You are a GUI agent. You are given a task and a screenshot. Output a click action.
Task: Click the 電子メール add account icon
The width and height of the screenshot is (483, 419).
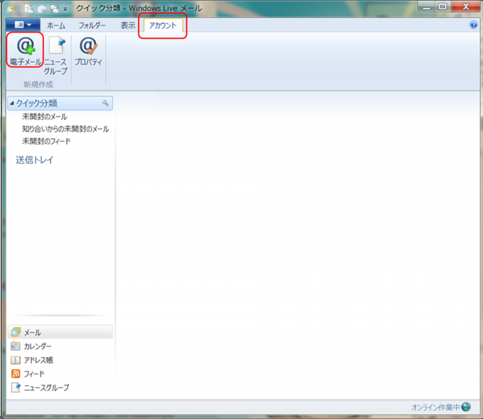coord(26,46)
